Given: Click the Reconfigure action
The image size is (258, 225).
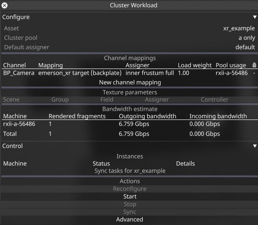Looking at the screenshot, I should tap(130, 189).
